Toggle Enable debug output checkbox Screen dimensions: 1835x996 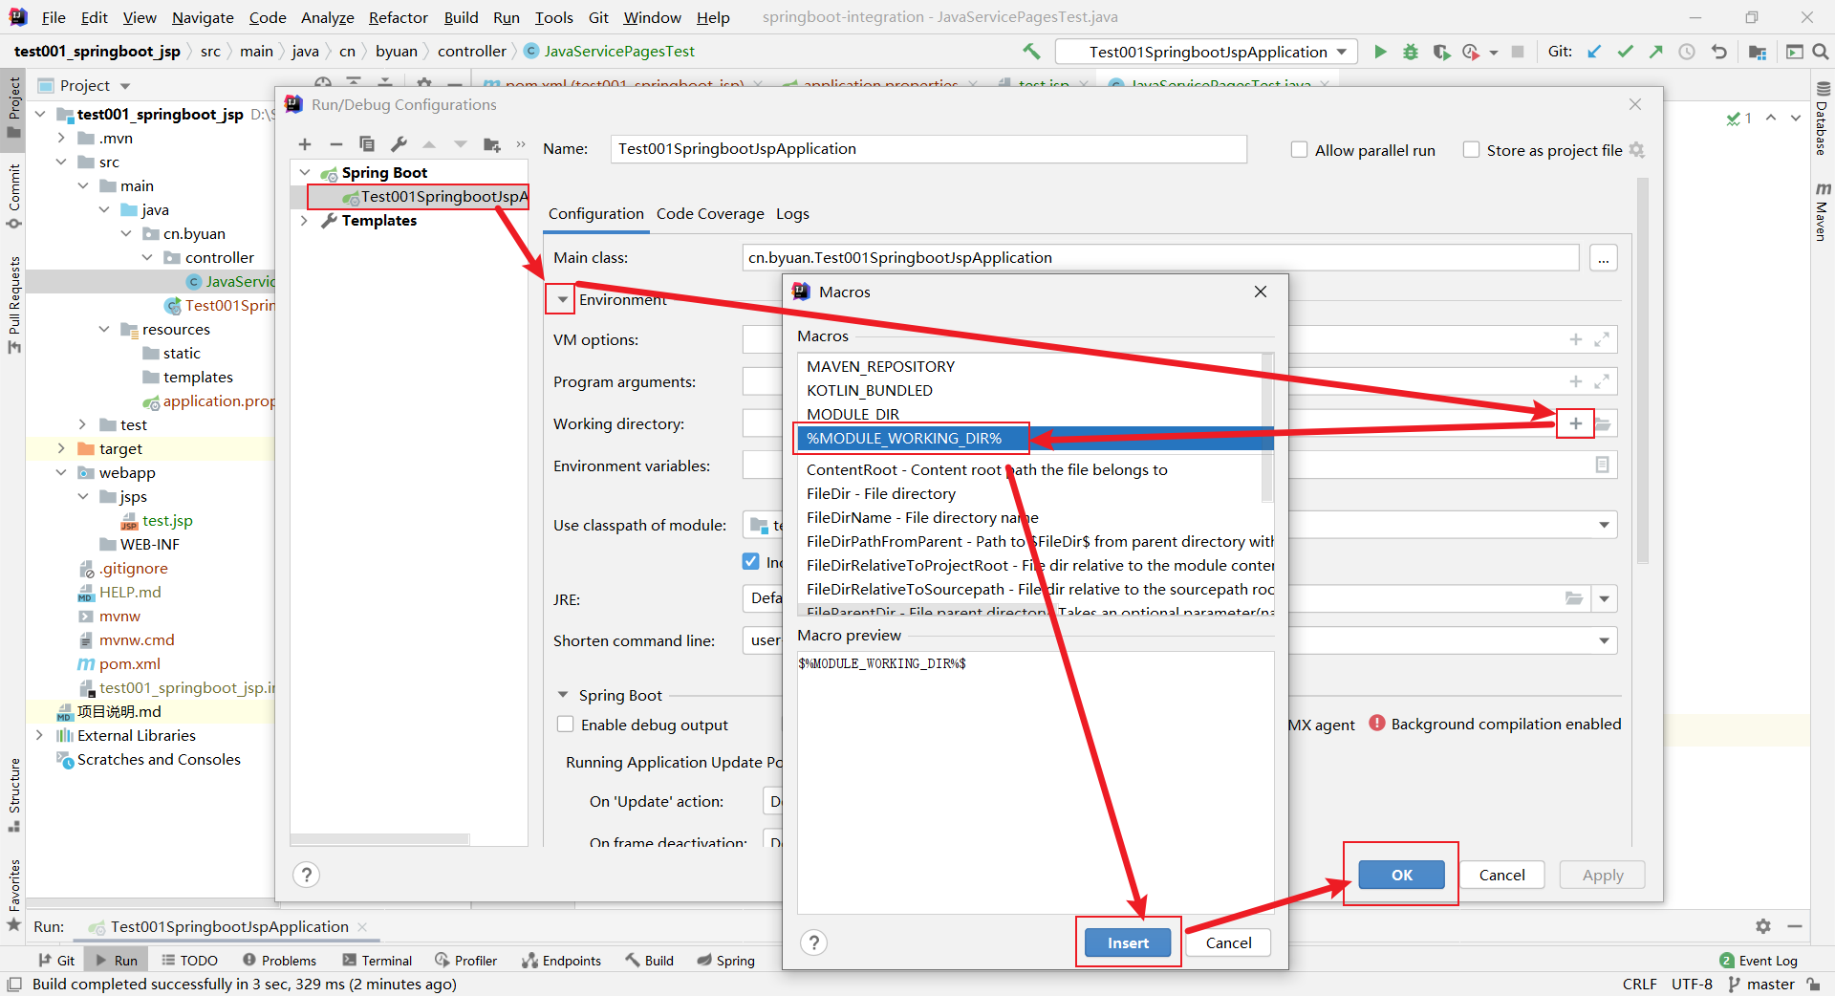coord(565,725)
